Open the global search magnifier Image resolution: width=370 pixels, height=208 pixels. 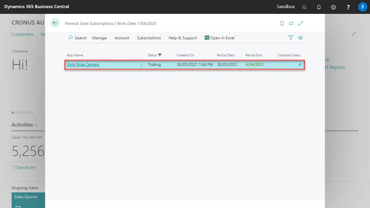click(x=304, y=7)
